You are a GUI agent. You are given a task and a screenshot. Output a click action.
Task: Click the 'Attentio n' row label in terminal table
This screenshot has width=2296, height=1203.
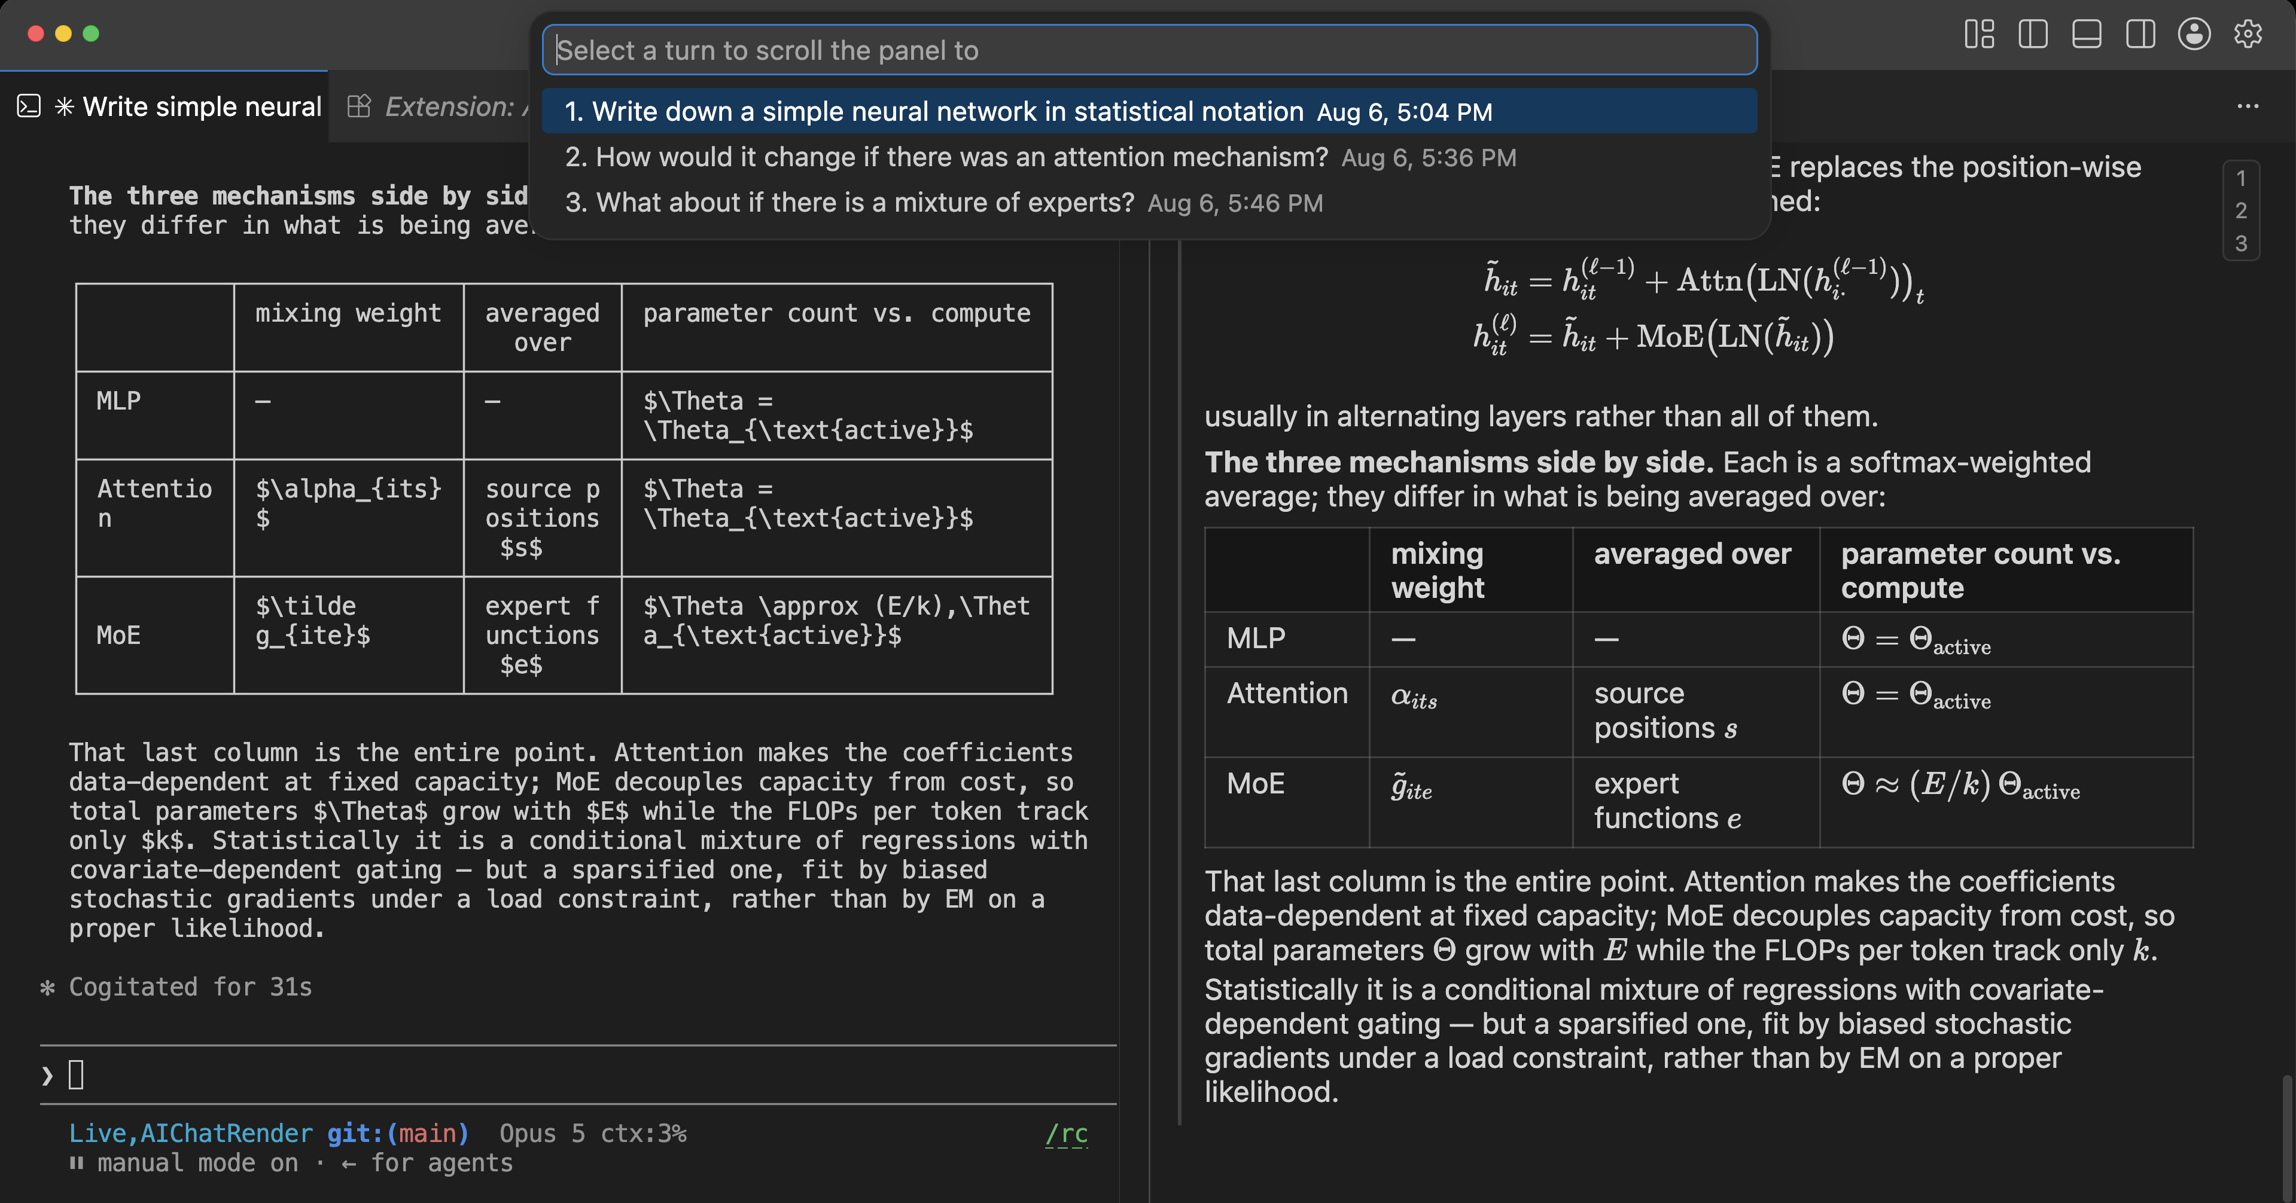[154, 503]
